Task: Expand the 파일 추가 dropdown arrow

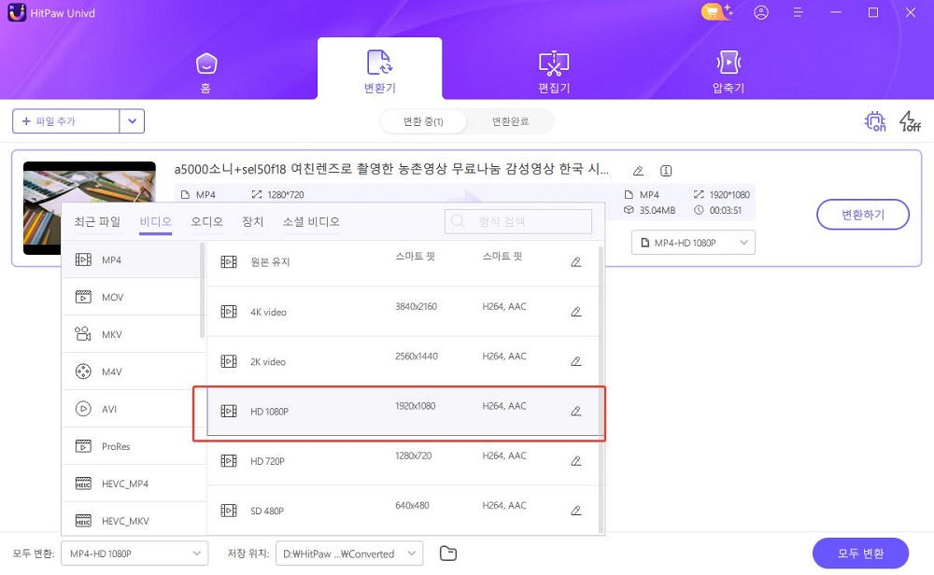Action: [x=132, y=120]
